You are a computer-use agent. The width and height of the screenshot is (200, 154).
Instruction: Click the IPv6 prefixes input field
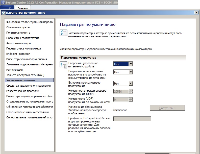(x=132, y=119)
